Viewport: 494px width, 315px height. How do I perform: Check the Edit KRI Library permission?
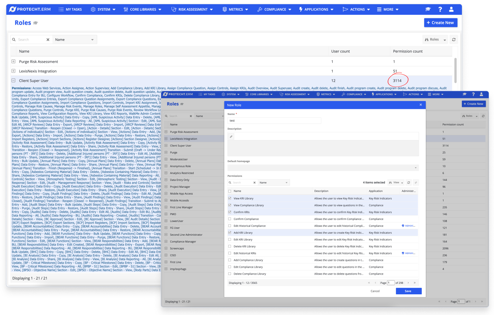coord(229,239)
